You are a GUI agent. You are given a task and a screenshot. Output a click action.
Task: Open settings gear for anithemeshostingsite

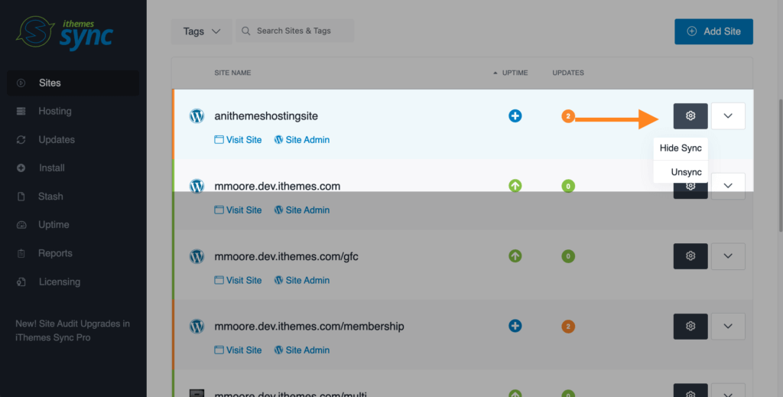pyautogui.click(x=690, y=116)
